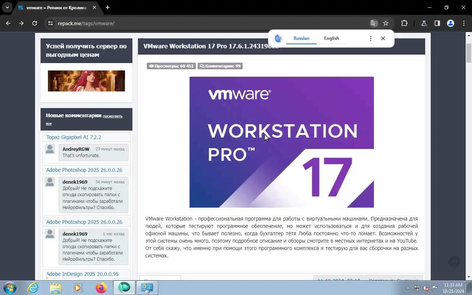This screenshot has height=295, width=472.
Task: Open Adobe InDesign 2025 20.0.0.95 link
Action: [83, 274]
